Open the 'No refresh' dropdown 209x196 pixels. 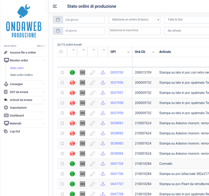coord(187,31)
